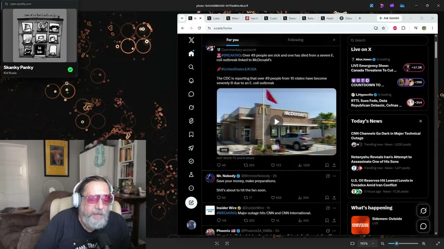Open Chrome three-dot menu

(432, 28)
